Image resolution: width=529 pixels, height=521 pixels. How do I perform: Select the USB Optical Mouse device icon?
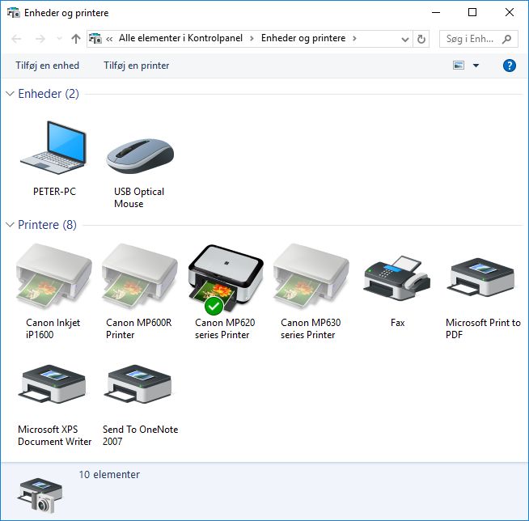(x=140, y=156)
